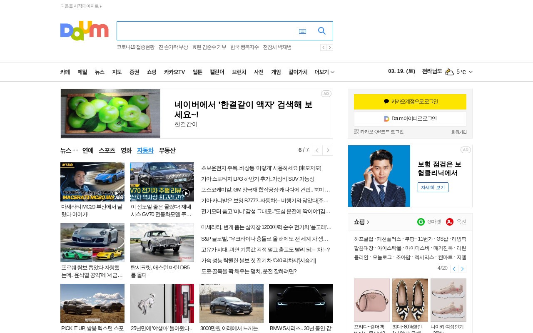This screenshot has height=333, width=533.
Task: Switch to the 부동산 news tab
Action: click(x=167, y=150)
